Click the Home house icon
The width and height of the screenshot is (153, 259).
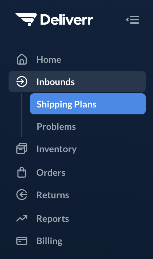(x=22, y=59)
